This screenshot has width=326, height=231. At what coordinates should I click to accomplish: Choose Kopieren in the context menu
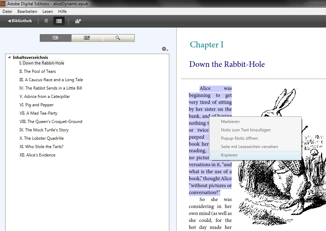click(255, 155)
